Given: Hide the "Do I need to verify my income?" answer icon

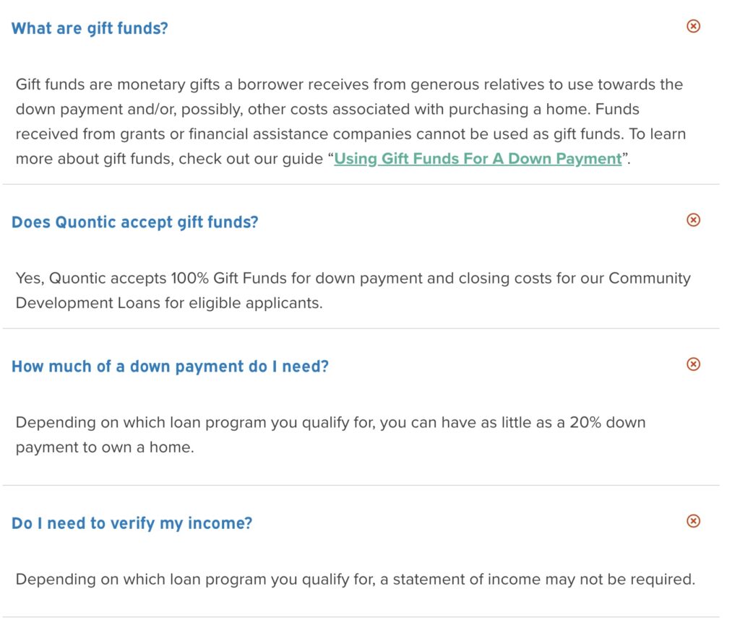Looking at the screenshot, I should pyautogui.click(x=693, y=521).
